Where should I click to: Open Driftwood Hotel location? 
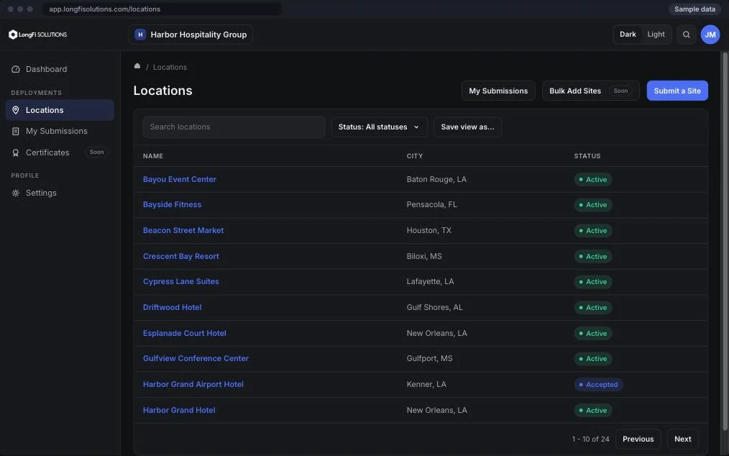pyautogui.click(x=172, y=308)
